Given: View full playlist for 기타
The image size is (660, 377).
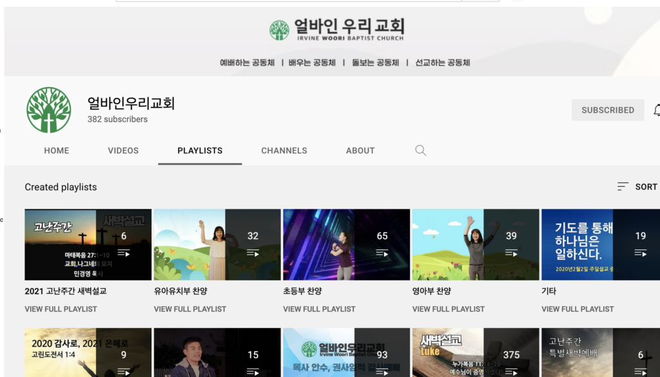Looking at the screenshot, I should pos(578,309).
